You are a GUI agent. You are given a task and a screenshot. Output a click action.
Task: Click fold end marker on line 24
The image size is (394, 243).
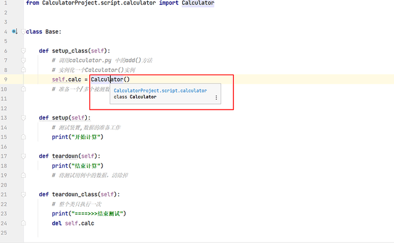click(23, 223)
